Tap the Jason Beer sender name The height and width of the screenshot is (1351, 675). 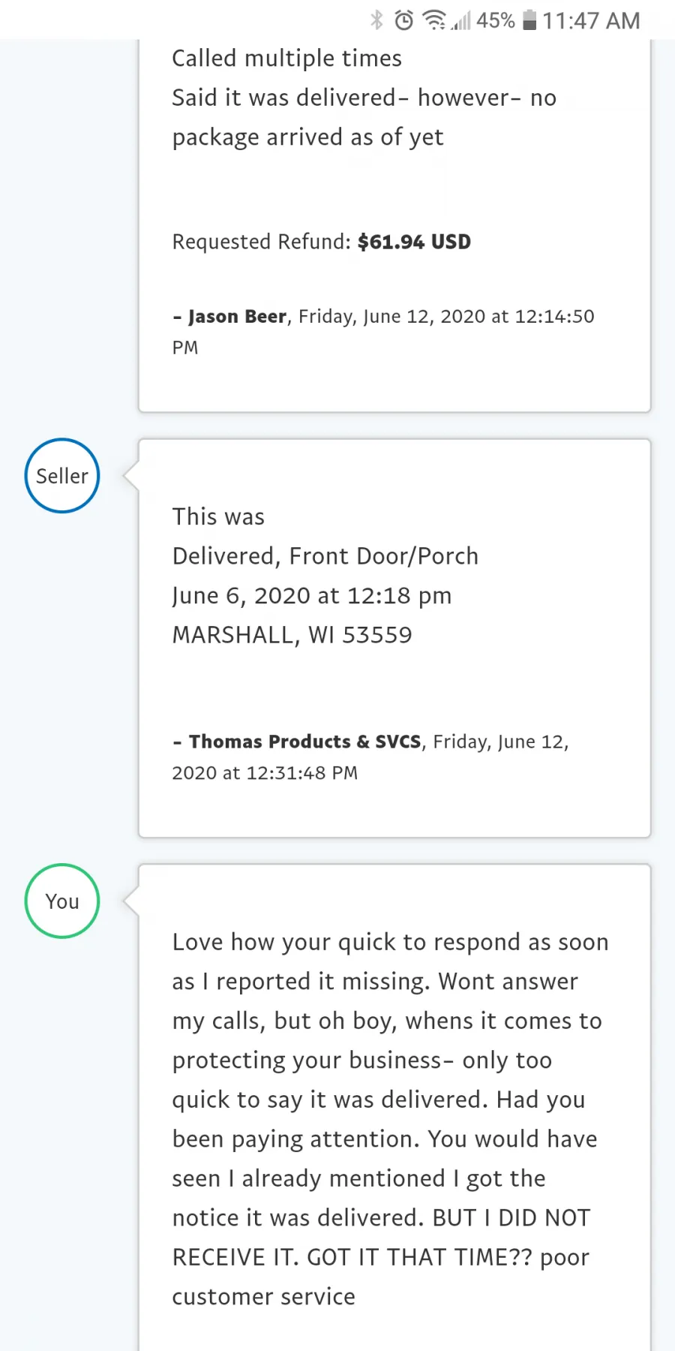click(237, 317)
